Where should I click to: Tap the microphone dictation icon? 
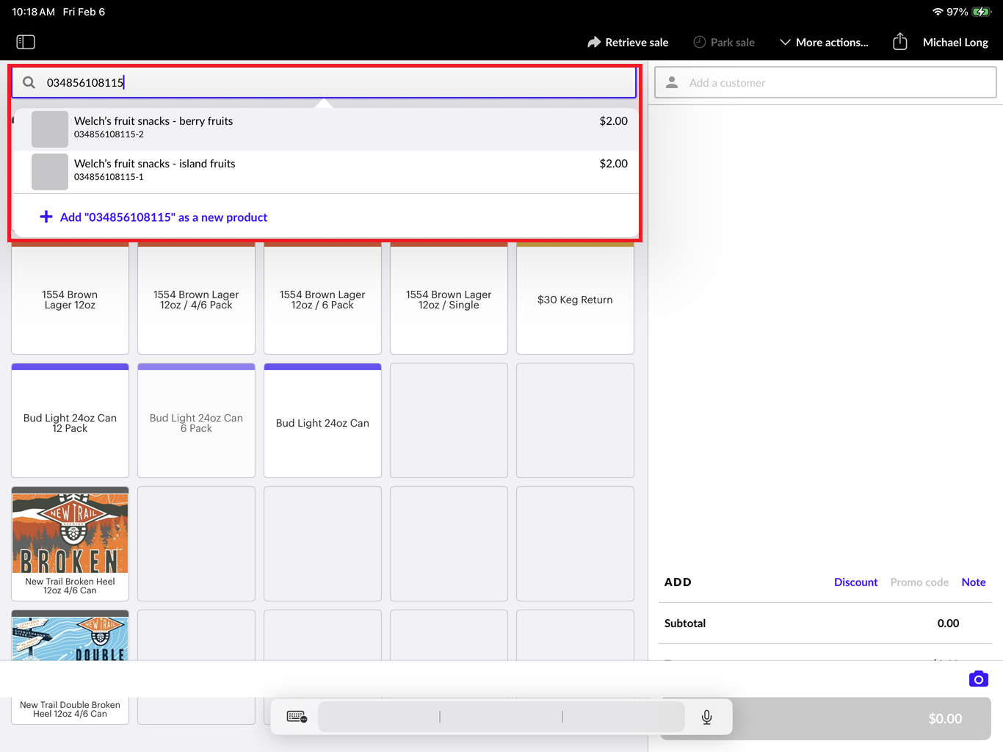click(x=706, y=717)
